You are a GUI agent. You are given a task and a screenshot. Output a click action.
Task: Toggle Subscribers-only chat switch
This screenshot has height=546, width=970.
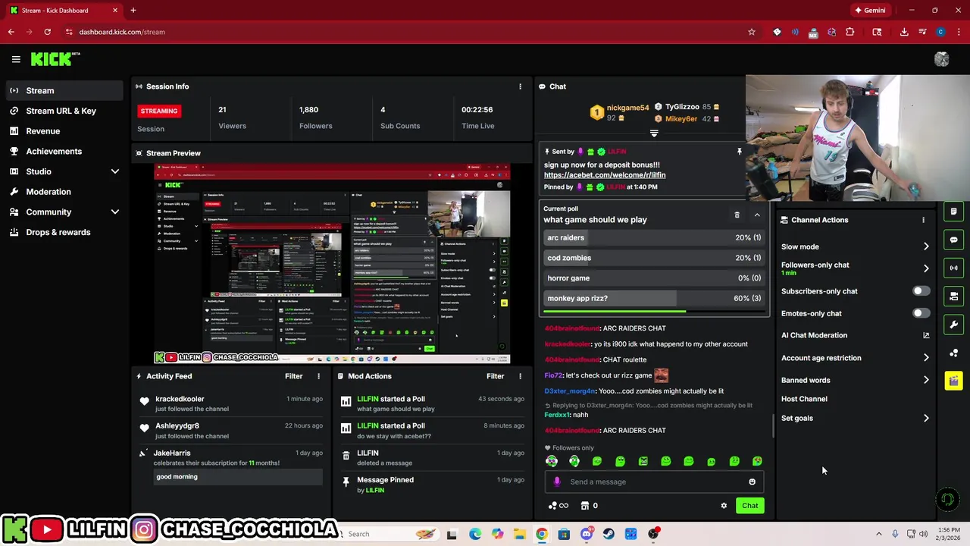(920, 291)
